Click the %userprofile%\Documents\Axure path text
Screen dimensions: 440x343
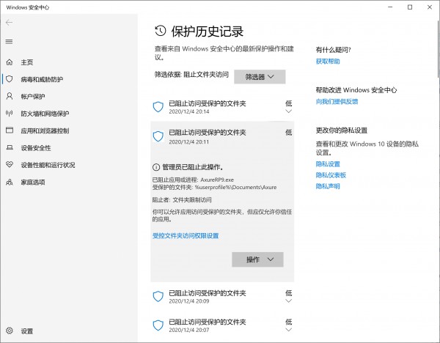[x=235, y=187]
